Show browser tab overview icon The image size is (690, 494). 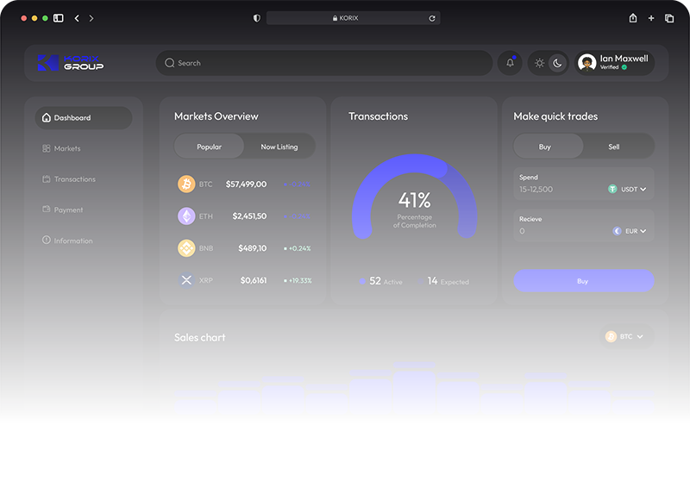tap(669, 18)
